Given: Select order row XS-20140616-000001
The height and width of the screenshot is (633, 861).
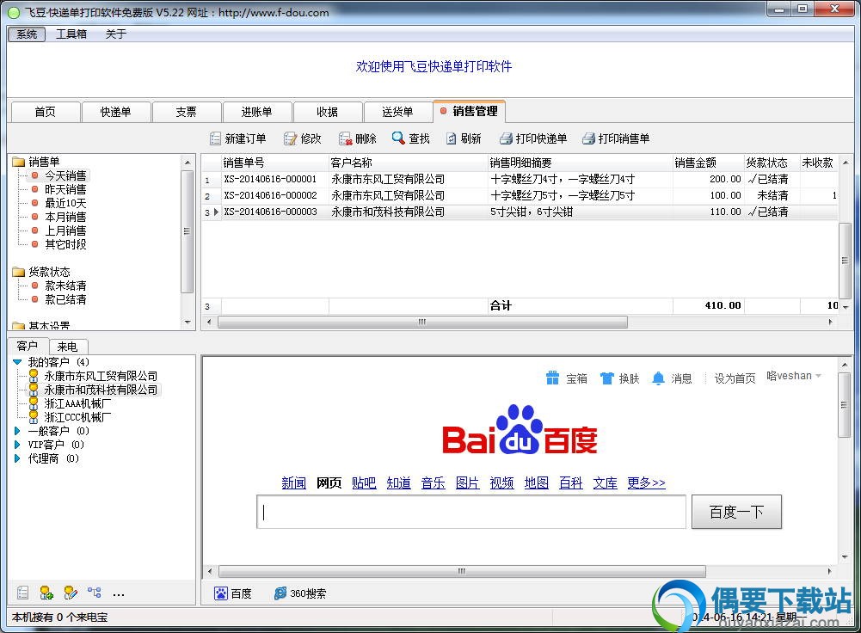Looking at the screenshot, I should coord(520,179).
